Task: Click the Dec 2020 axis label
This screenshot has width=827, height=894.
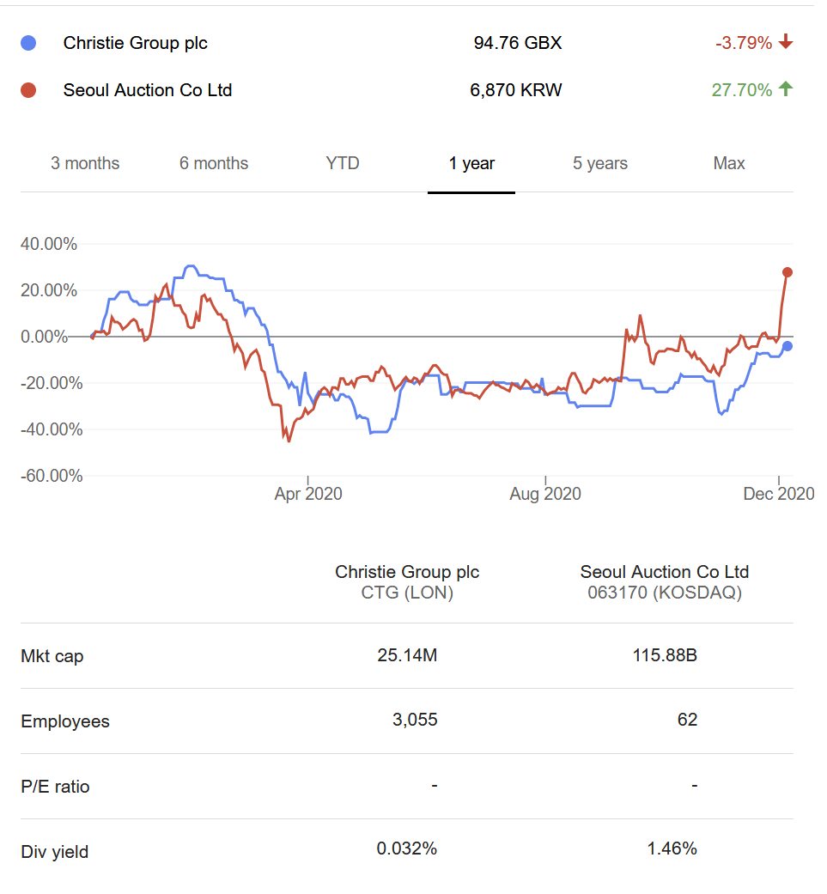Action: [x=779, y=494]
